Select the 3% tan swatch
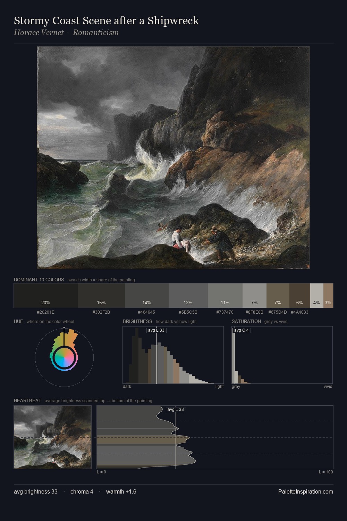 (x=328, y=296)
